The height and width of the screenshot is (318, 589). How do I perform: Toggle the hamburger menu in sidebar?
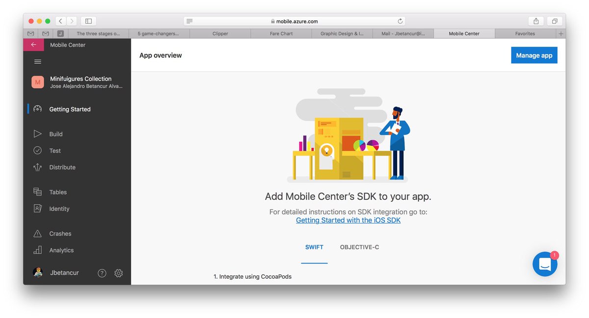pos(38,62)
